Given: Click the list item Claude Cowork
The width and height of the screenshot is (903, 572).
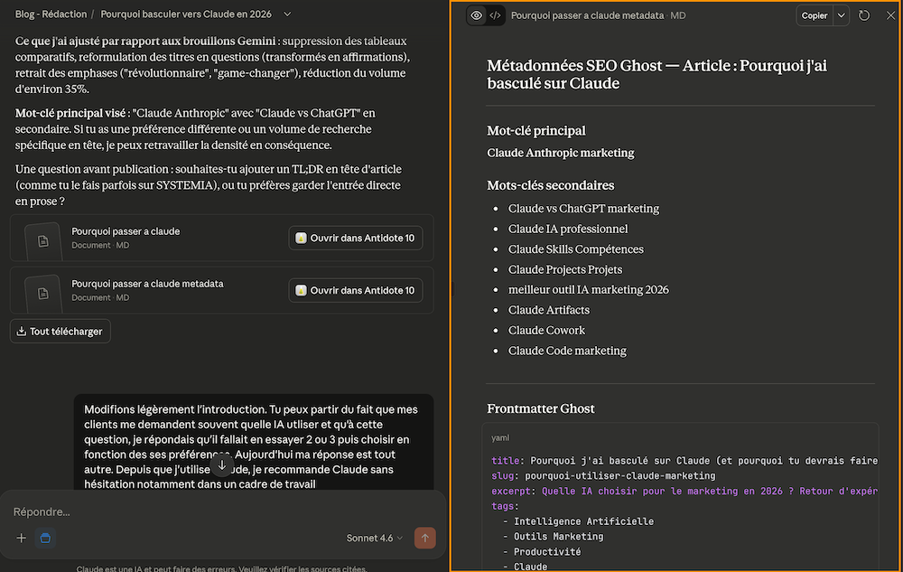Looking at the screenshot, I should click(546, 330).
